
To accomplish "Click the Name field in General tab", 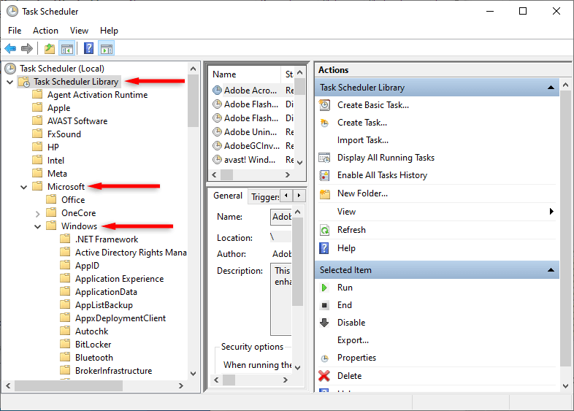I will [280, 217].
